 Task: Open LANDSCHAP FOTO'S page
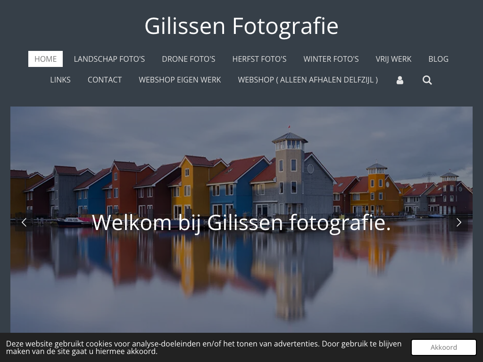[x=109, y=59]
